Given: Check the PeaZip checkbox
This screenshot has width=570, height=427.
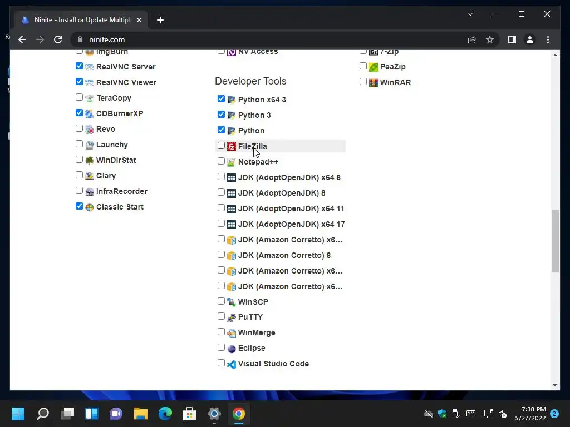Looking at the screenshot, I should 363,66.
